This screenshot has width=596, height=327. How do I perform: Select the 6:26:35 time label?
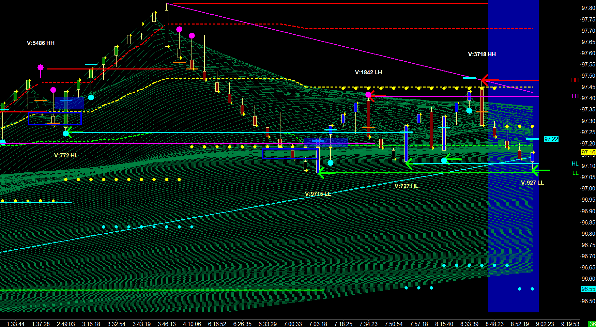[x=243, y=324]
